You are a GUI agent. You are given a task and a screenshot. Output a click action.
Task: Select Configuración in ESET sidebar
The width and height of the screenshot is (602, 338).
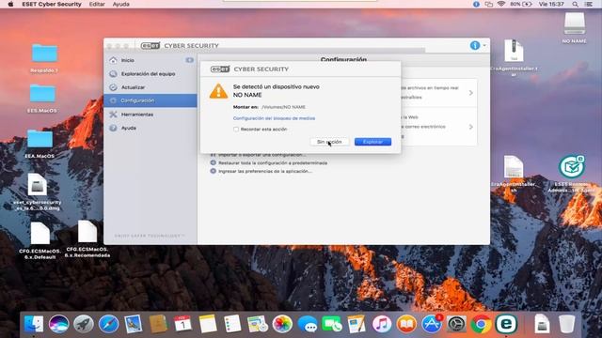click(150, 100)
